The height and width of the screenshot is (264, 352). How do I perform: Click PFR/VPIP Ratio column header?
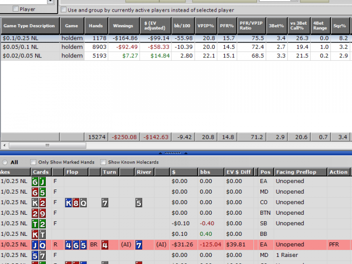(x=251, y=26)
